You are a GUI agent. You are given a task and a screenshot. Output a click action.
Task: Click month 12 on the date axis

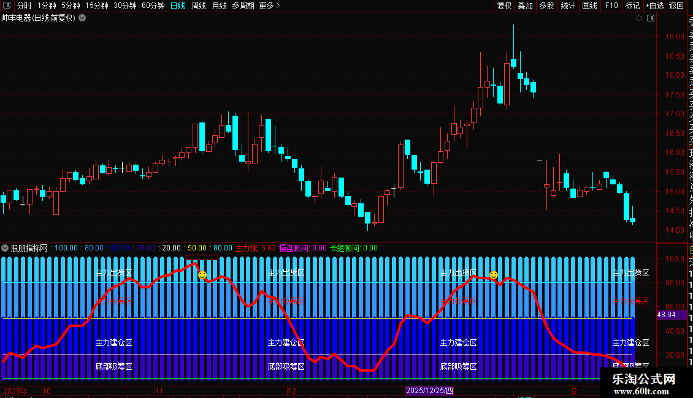292,391
